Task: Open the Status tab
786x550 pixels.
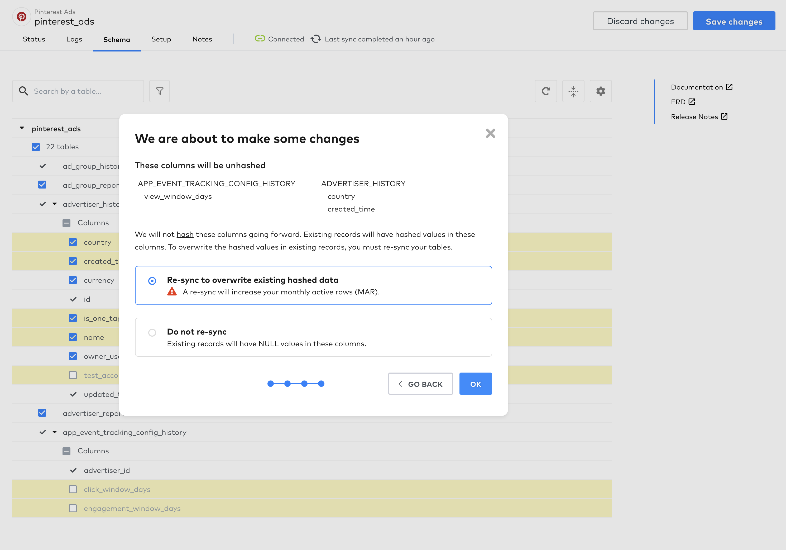Action: pos(34,39)
